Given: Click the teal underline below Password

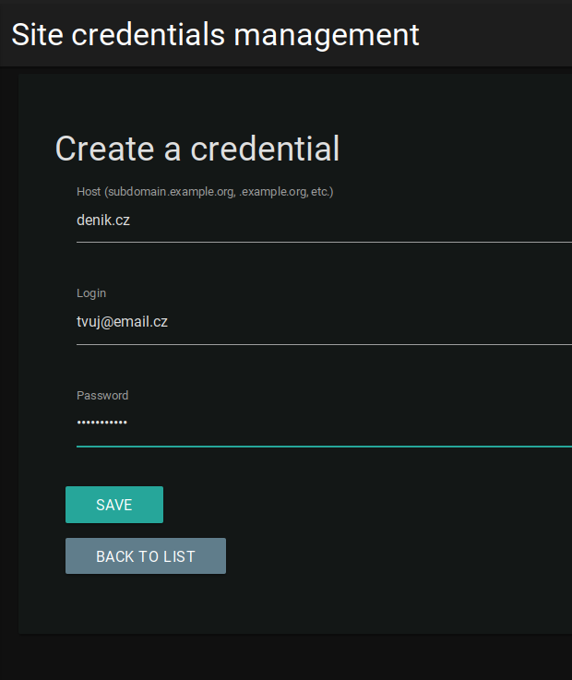Looking at the screenshot, I should pos(323,446).
